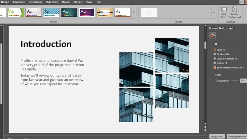Uncheck Hide background graphics checkbox
247x139 pixels.
point(215,67)
